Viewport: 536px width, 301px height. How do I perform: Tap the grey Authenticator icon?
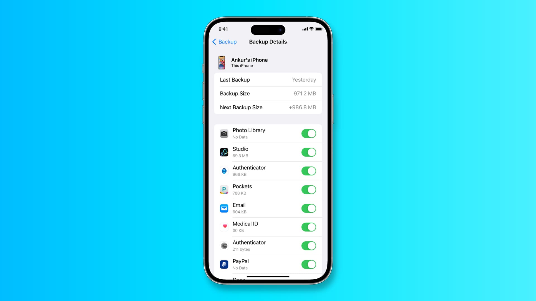point(224,246)
